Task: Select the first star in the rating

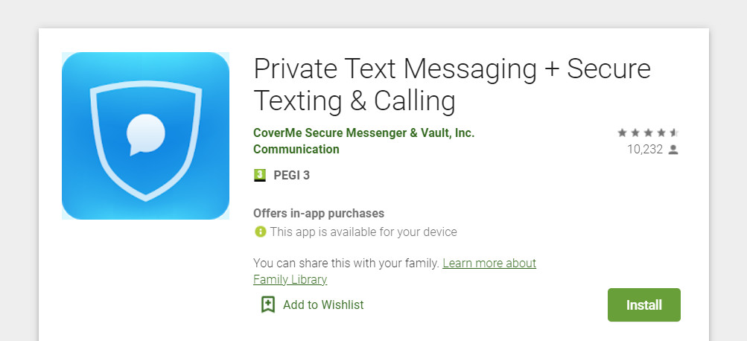Action: point(622,133)
